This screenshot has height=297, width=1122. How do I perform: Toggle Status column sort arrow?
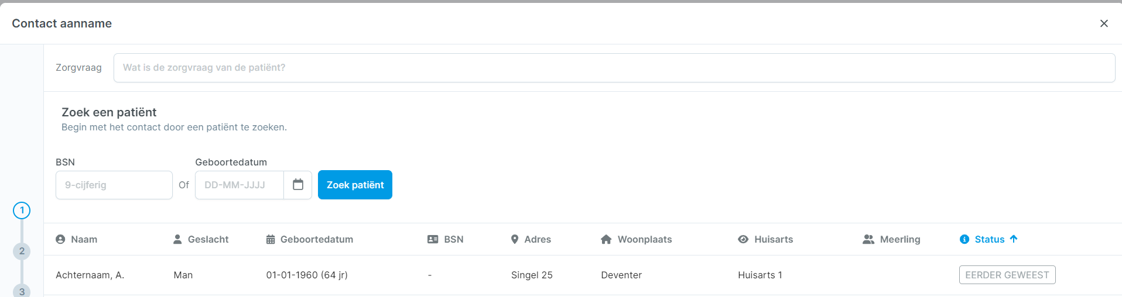1014,239
